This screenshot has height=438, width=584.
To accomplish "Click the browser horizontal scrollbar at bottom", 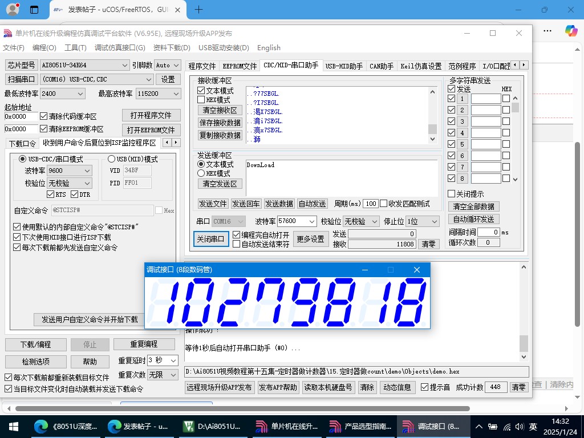I will pos(242,408).
